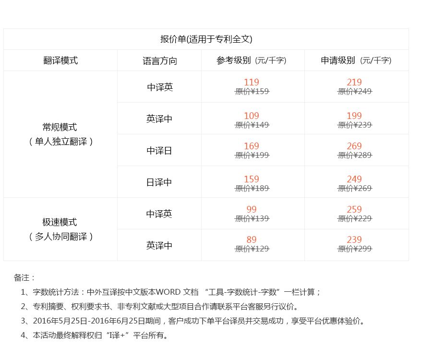Click struck-through 原价¥299
Screen dimensions: 422x359
coord(355,249)
